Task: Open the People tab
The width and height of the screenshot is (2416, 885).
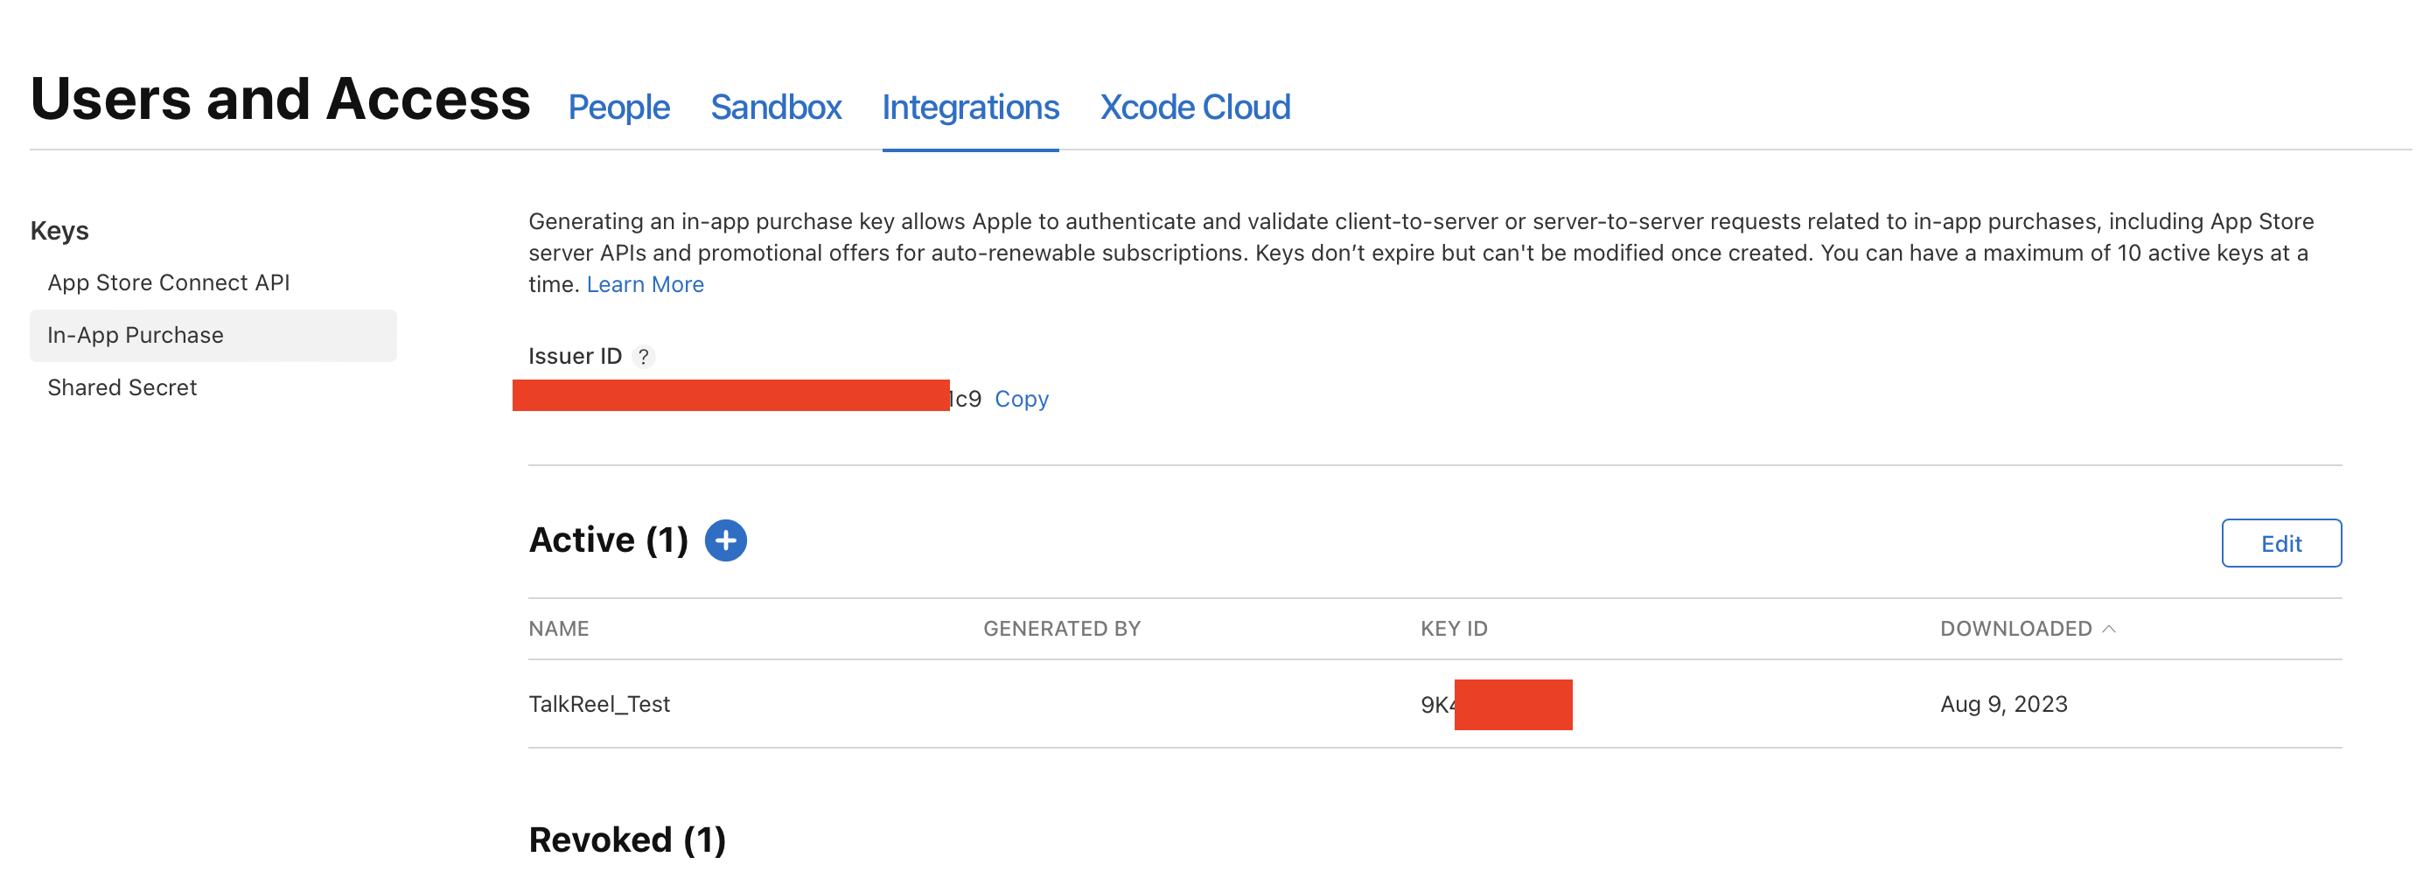Action: pyautogui.click(x=619, y=107)
